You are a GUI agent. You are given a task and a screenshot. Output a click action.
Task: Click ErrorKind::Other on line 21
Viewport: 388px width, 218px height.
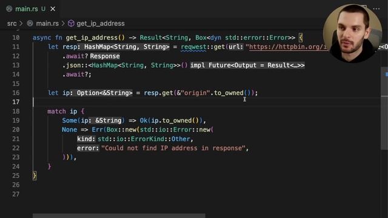coord(160,139)
